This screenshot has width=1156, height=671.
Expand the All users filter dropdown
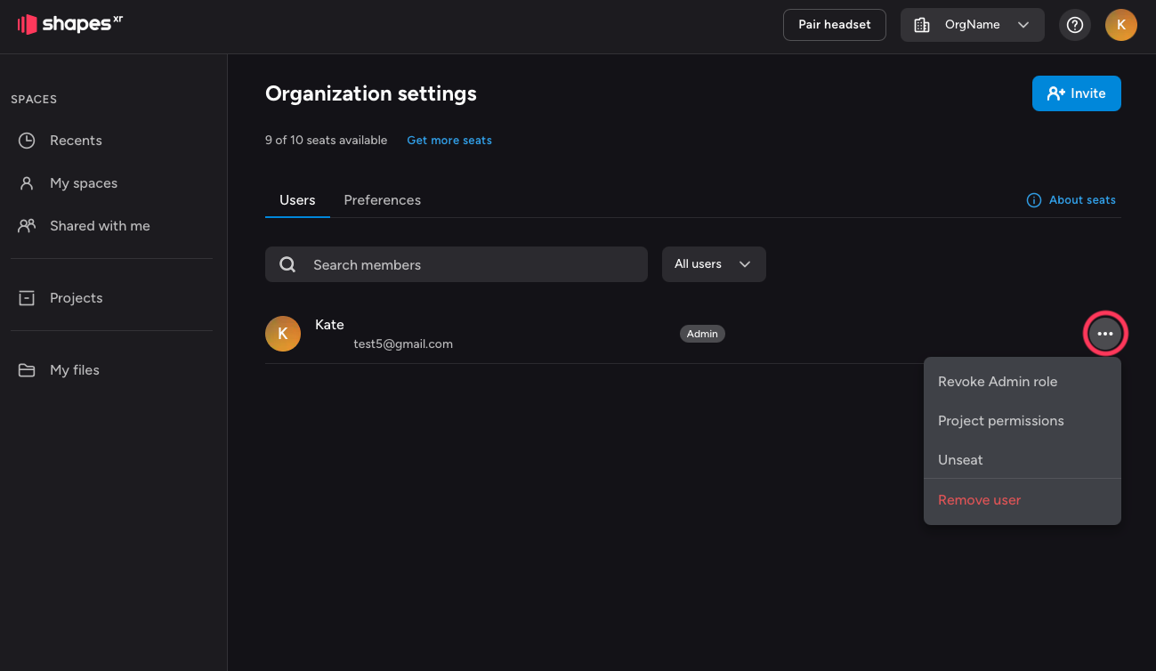(713, 264)
